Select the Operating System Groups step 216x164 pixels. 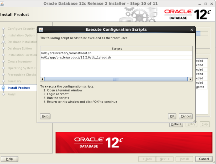[22, 68]
